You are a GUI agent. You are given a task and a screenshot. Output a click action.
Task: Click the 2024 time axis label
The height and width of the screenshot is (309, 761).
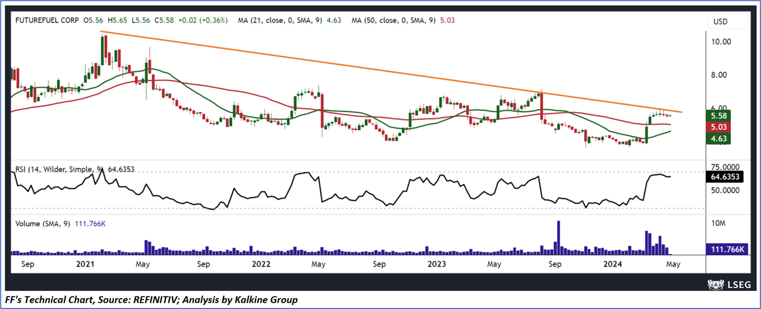(x=612, y=264)
